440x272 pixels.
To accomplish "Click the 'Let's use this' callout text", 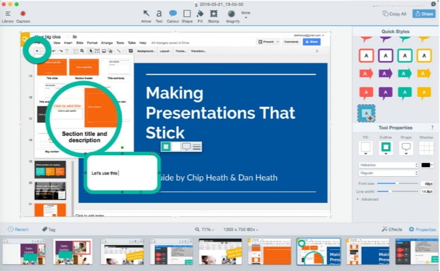I will click(x=104, y=173).
